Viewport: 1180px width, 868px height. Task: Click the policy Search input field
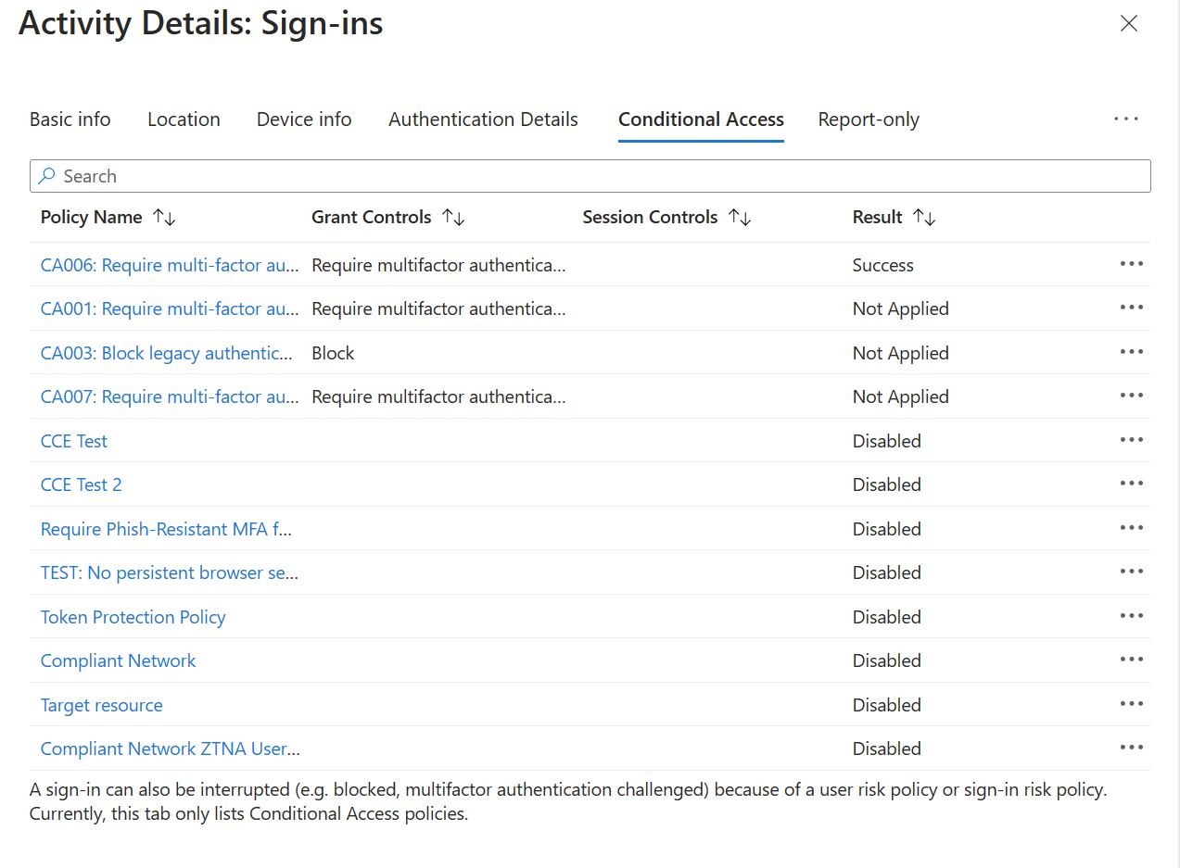[x=590, y=176]
